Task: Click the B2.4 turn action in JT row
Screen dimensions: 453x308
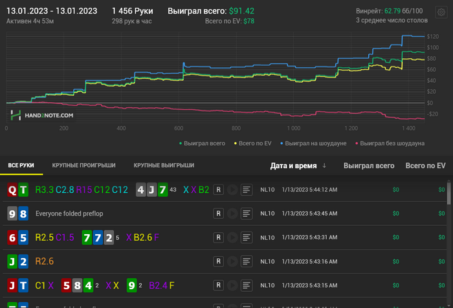Action: tap(159, 285)
